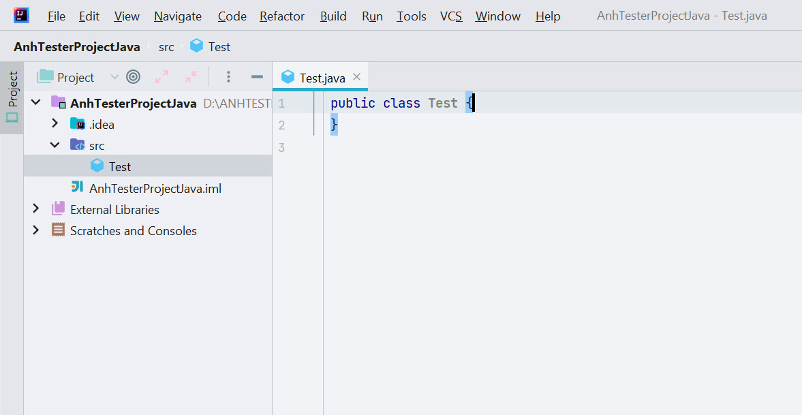This screenshot has height=415, width=802.
Task: Click Test class in the breadcrumb bar
Action: [219, 46]
